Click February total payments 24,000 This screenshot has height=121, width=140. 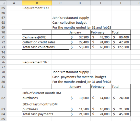(101, 114)
